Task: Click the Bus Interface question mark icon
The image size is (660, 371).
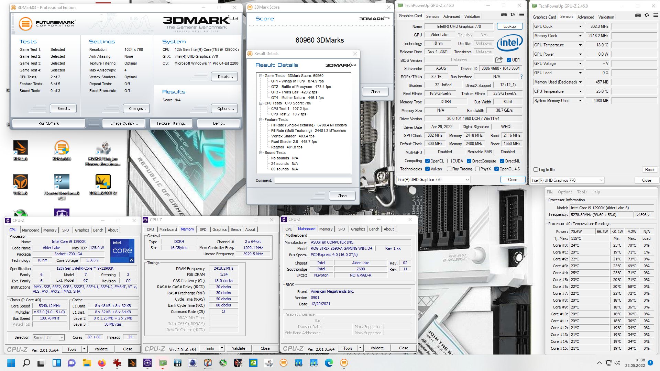Action: point(521,77)
